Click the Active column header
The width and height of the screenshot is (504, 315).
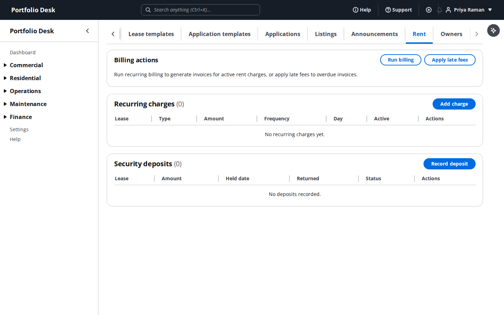381,119
